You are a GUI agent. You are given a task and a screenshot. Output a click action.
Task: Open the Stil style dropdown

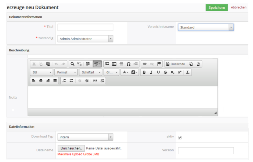[x=41, y=72]
